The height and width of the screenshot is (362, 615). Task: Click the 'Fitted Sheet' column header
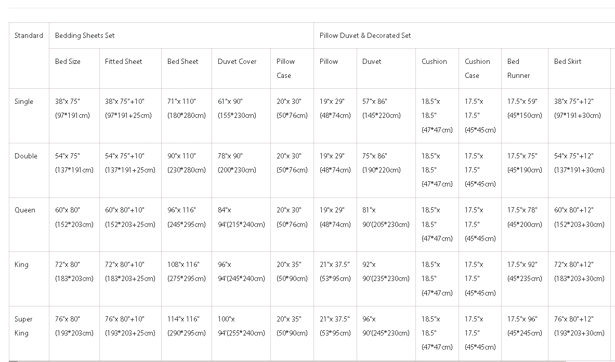(x=123, y=61)
